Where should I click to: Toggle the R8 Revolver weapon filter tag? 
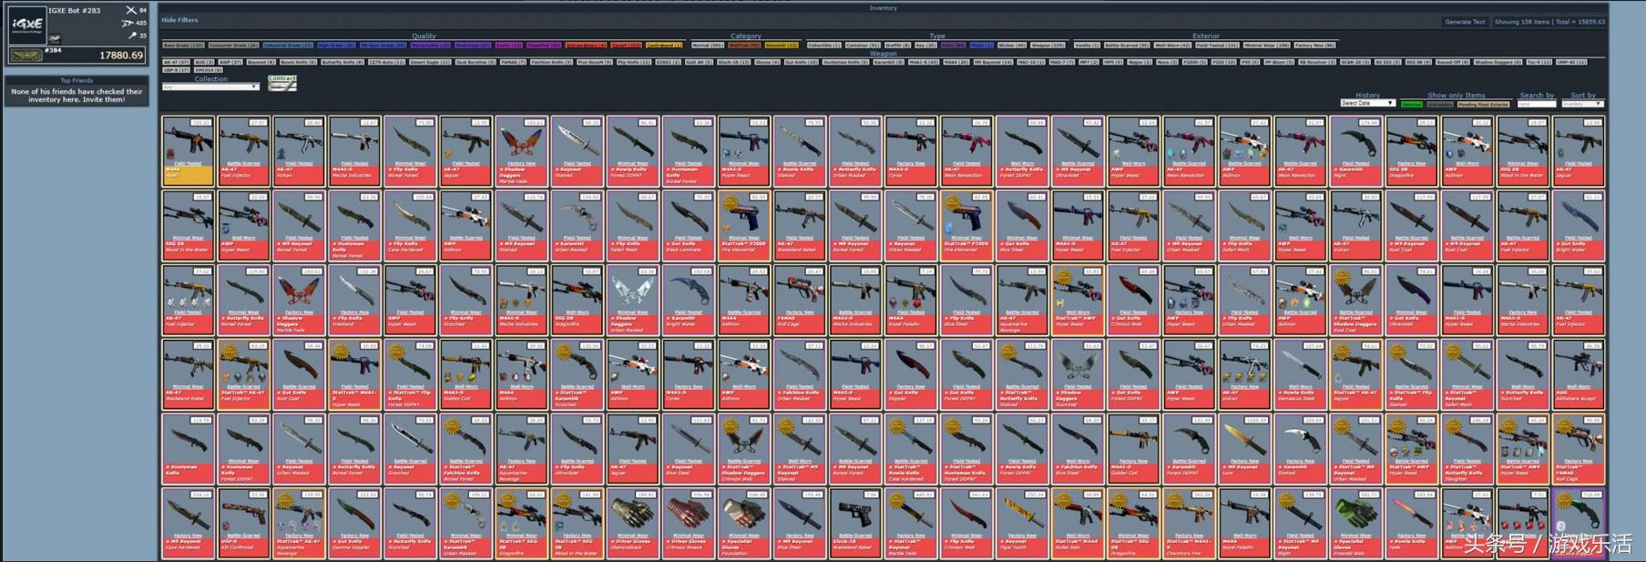click(x=1317, y=62)
